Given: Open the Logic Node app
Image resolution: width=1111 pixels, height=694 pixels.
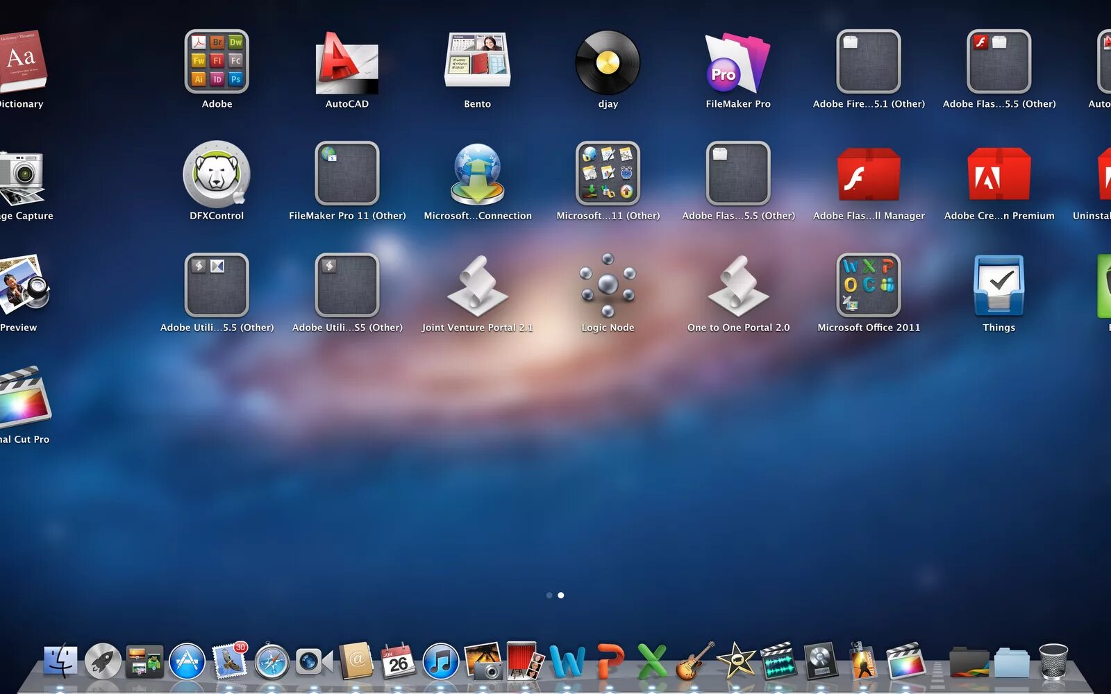Looking at the screenshot, I should pos(608,285).
